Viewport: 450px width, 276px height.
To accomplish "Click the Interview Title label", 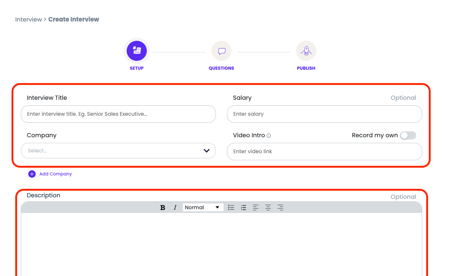I will tap(47, 98).
